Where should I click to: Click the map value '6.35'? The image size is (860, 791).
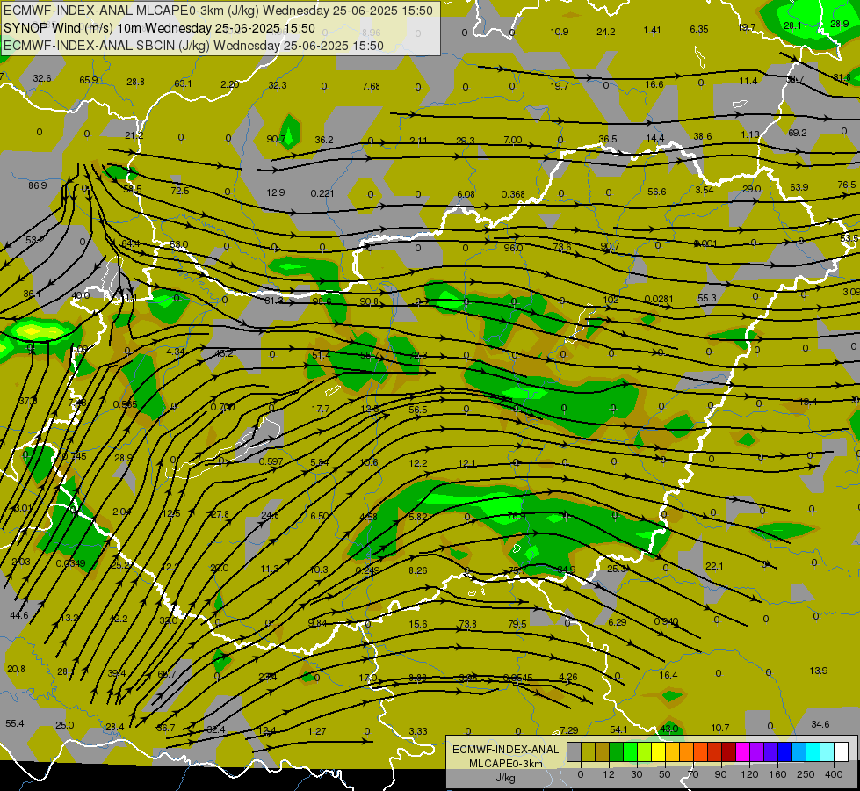(x=698, y=29)
